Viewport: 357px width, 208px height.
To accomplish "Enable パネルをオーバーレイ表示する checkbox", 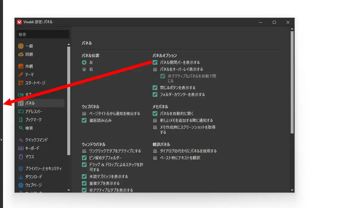I will 155,69.
